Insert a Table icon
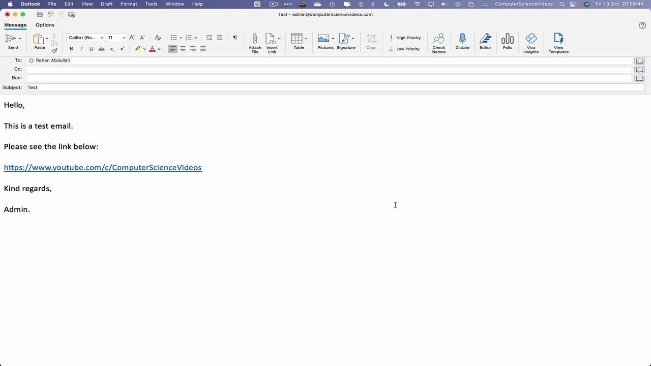 (x=297, y=39)
